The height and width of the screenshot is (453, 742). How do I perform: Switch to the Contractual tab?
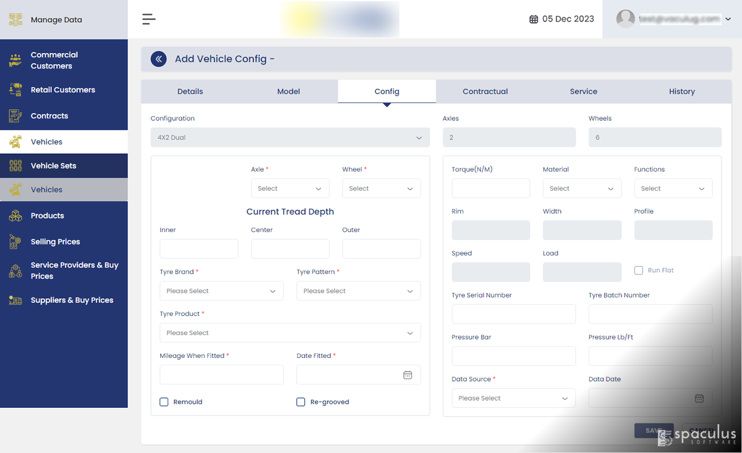pos(485,91)
